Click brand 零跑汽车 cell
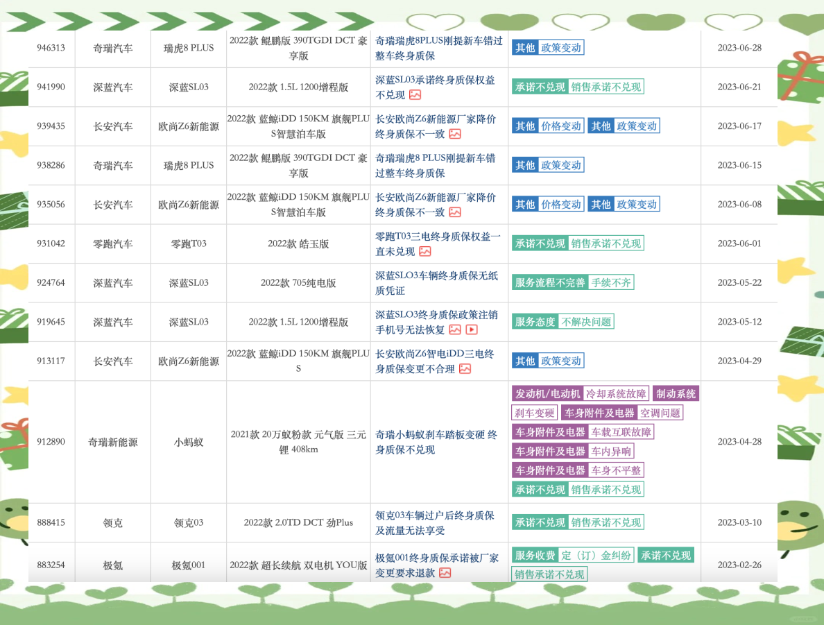The height and width of the screenshot is (625, 824). coord(113,244)
